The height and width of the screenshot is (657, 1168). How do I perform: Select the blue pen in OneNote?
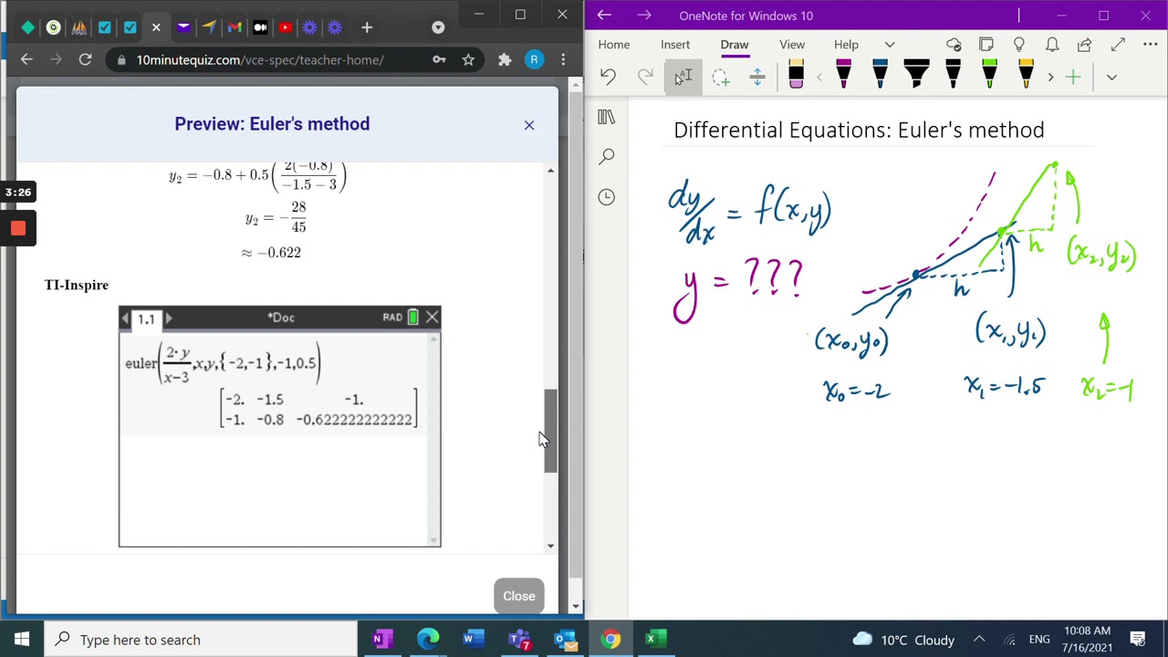click(x=880, y=76)
